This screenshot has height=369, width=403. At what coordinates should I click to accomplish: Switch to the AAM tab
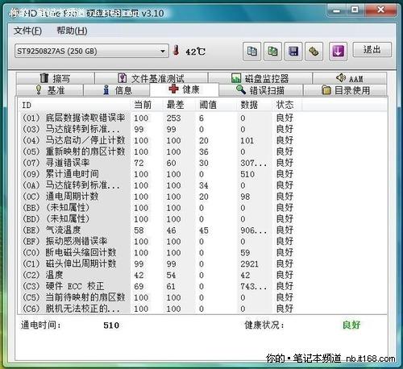coord(350,78)
